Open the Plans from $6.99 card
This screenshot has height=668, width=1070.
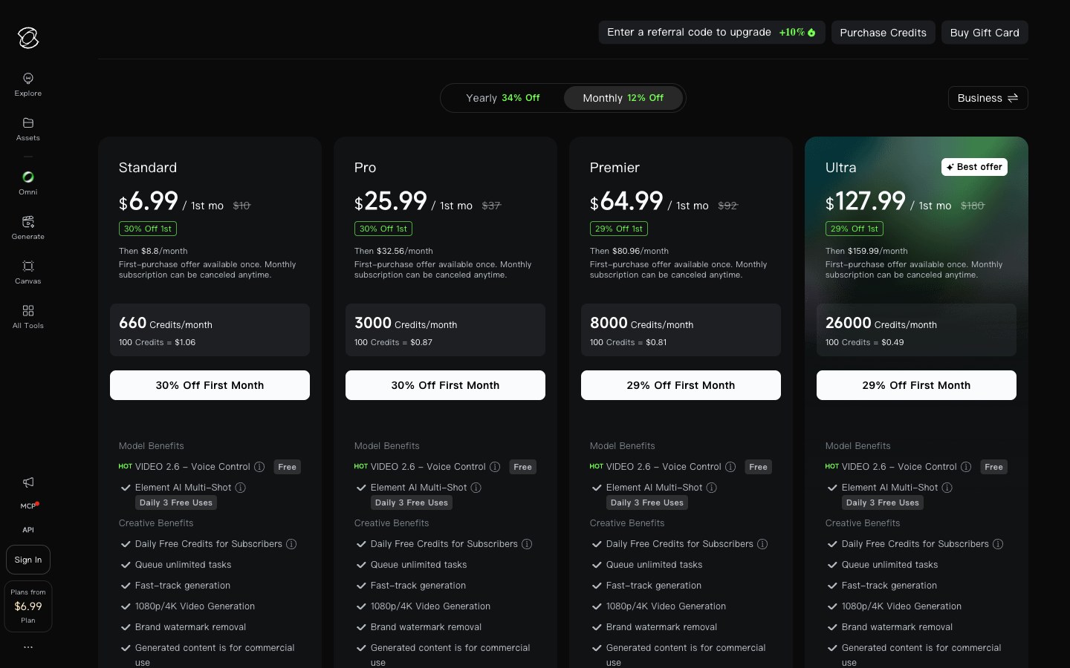28,606
